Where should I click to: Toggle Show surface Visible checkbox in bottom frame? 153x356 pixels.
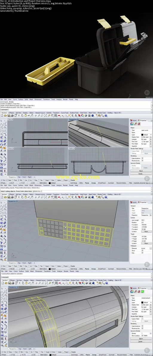pyautogui.click(x=142, y=336)
